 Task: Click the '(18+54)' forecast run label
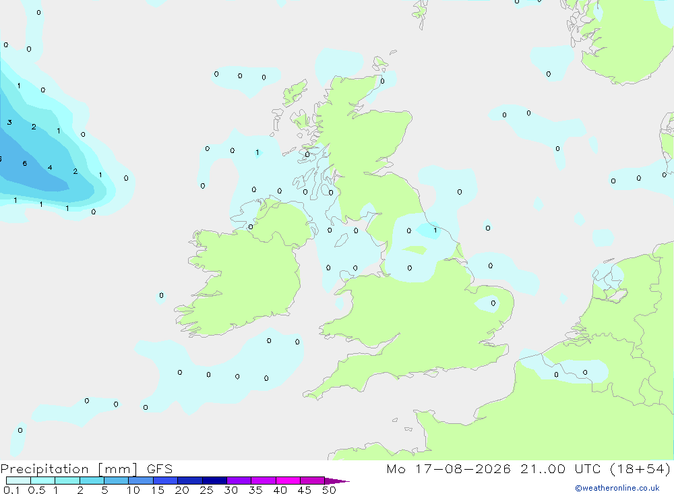coord(640,468)
